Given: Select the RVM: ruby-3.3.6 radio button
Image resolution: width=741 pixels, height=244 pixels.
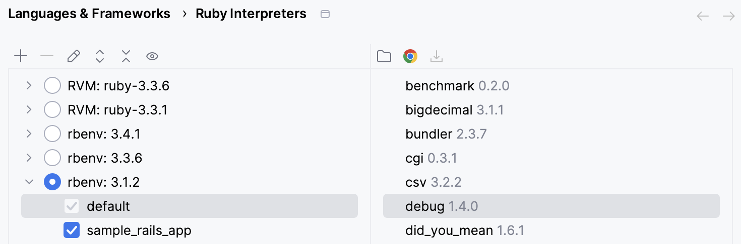Looking at the screenshot, I should [52, 86].
